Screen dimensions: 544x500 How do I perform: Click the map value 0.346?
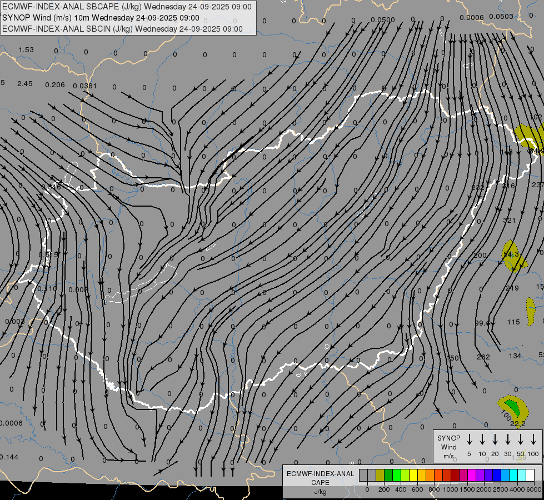coord(51,187)
